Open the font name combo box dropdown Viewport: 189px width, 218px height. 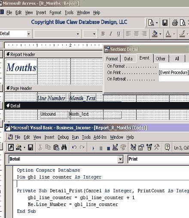78,34
